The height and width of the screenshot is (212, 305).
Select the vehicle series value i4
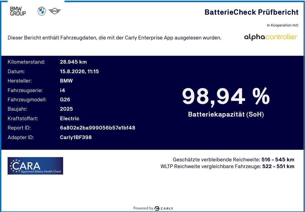(63, 90)
